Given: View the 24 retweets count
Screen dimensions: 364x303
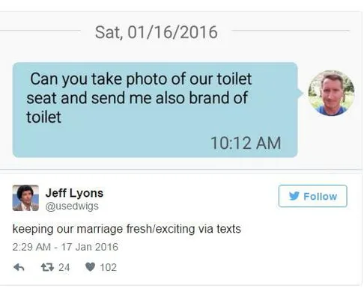Looking at the screenshot, I should pos(64,267).
